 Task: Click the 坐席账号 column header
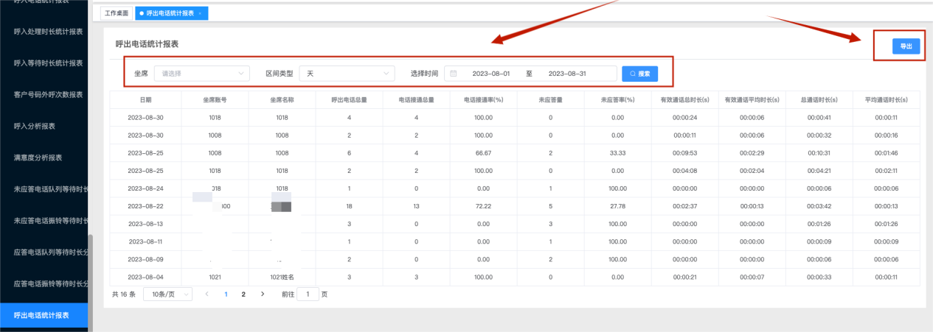pyautogui.click(x=215, y=99)
